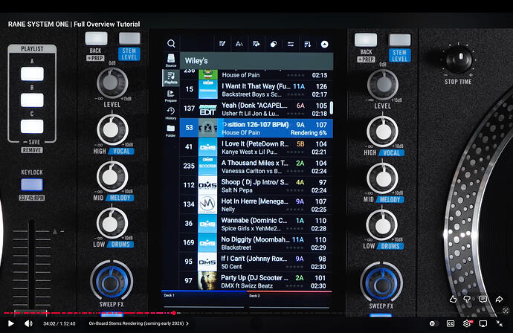Tap the round eject arrow icon

click(324, 44)
